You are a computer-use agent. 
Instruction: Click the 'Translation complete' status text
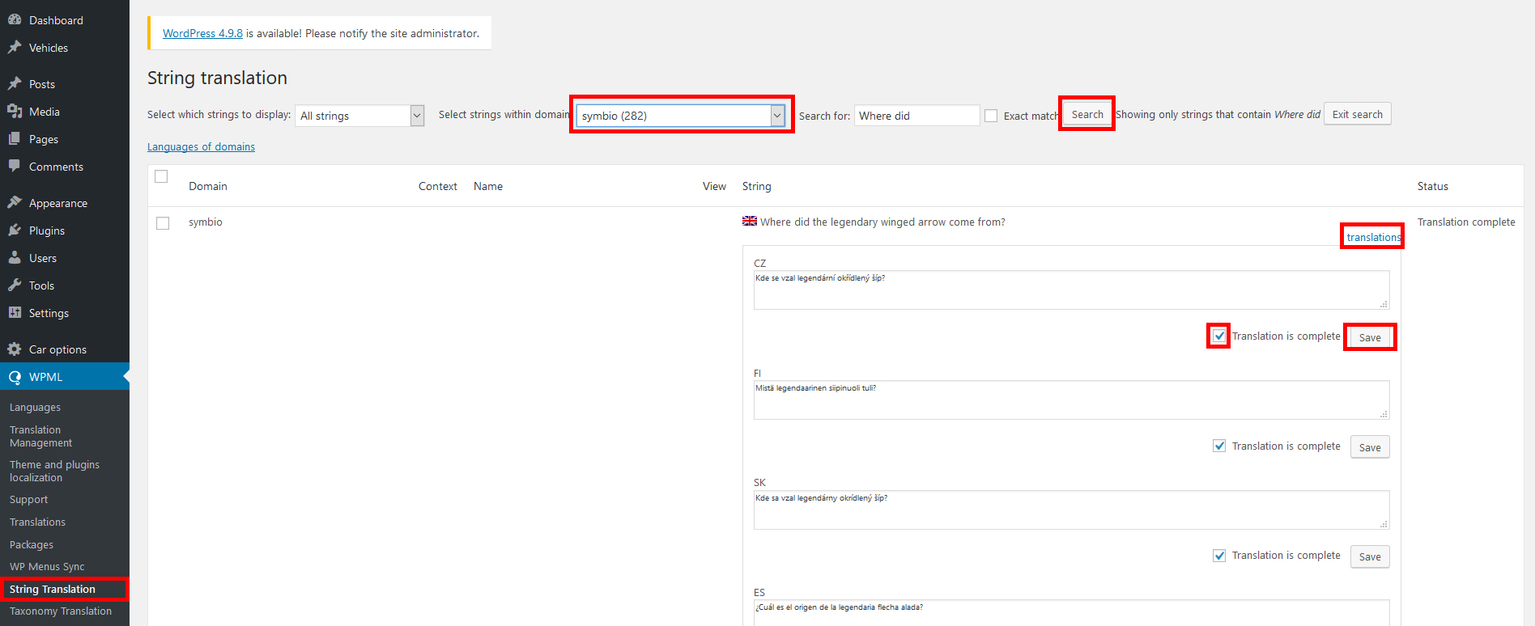pos(1466,222)
